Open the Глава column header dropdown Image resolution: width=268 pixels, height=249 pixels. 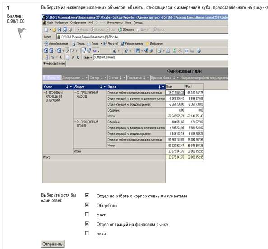tap(71, 87)
